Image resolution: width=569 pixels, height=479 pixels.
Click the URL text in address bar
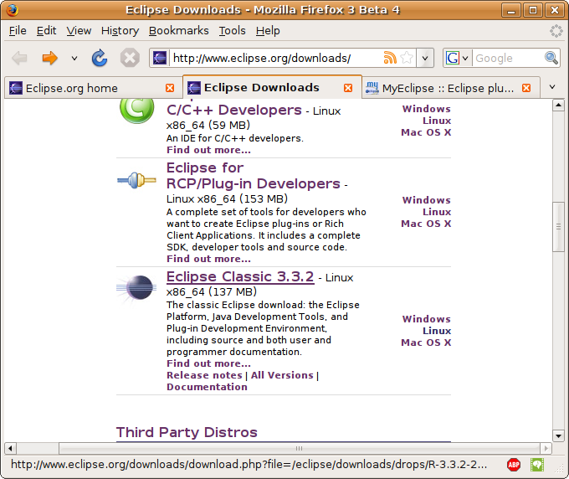pyautogui.click(x=262, y=58)
